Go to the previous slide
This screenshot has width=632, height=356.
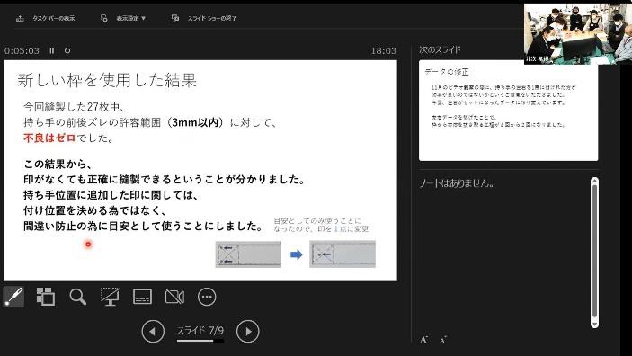pyautogui.click(x=153, y=332)
